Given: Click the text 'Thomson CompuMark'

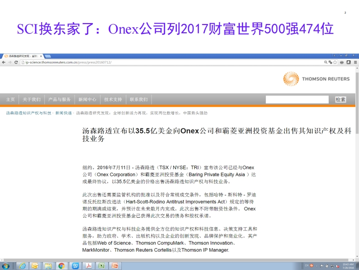Looking at the screenshot, I should coord(160,243).
